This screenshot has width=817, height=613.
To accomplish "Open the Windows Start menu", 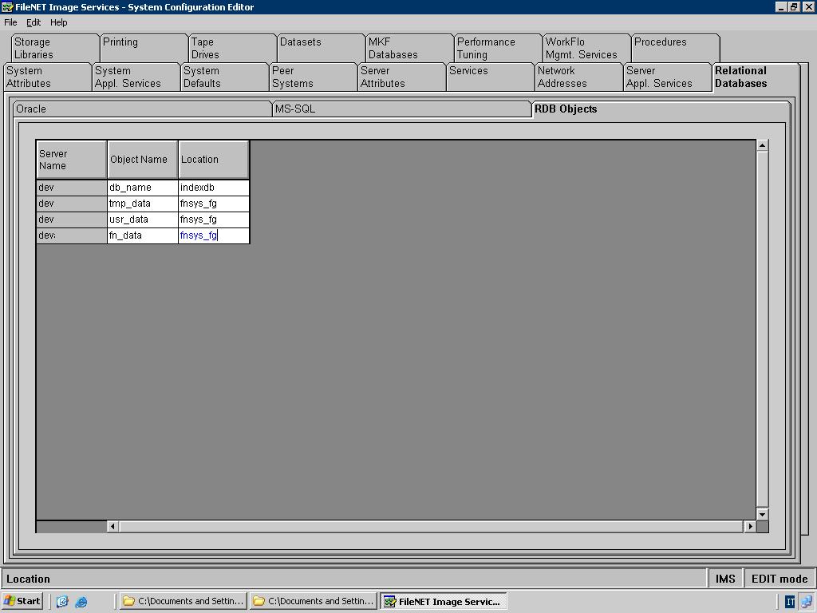I will pos(22,601).
